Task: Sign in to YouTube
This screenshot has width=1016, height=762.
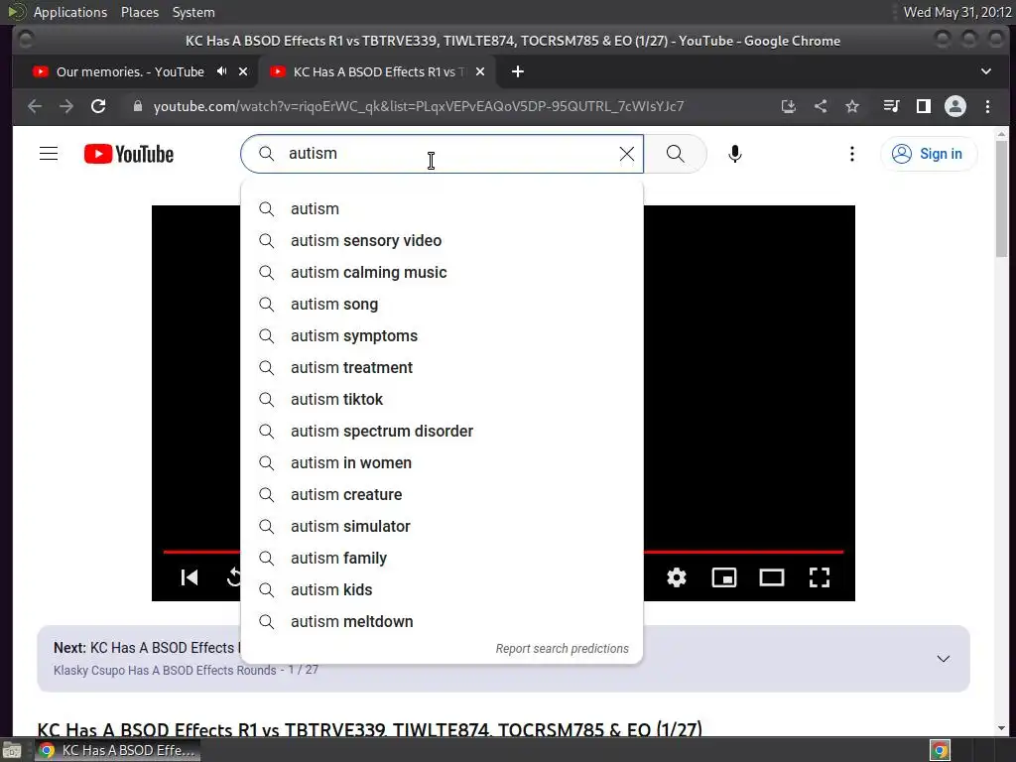Action: pyautogui.click(x=928, y=154)
